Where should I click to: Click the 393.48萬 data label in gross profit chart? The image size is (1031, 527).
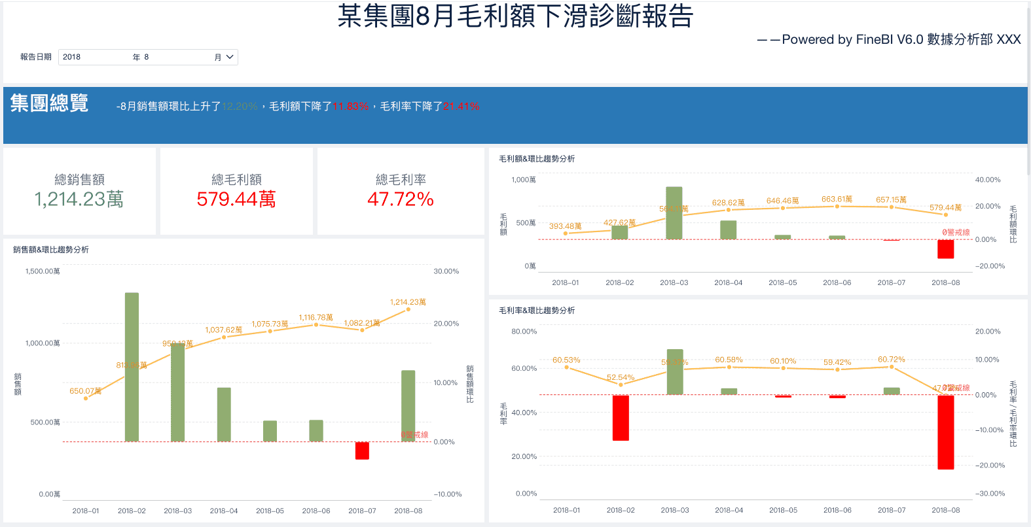point(566,226)
